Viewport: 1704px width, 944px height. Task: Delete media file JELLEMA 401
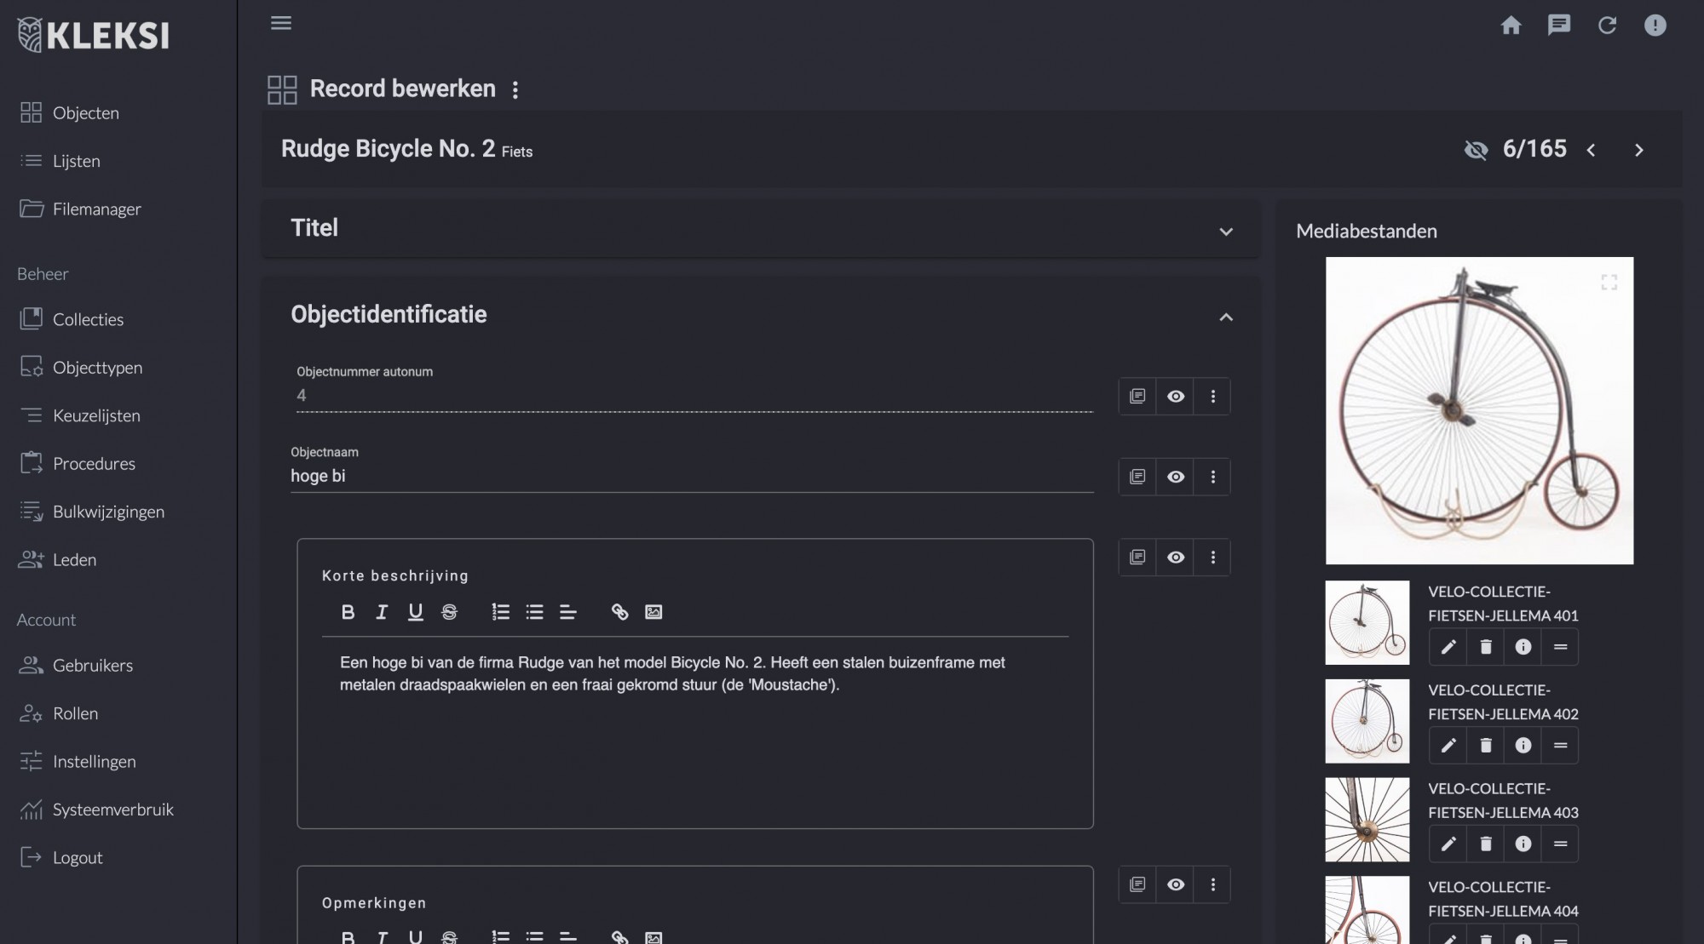[x=1485, y=647]
